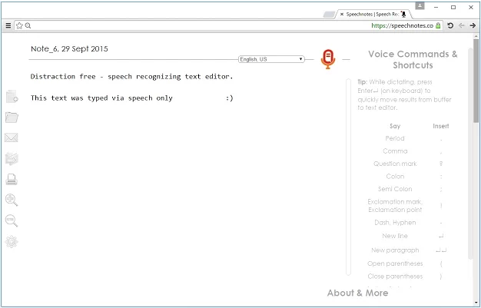The image size is (481, 308).
Task: Open the English, US language dropdown
Action: 271,59
